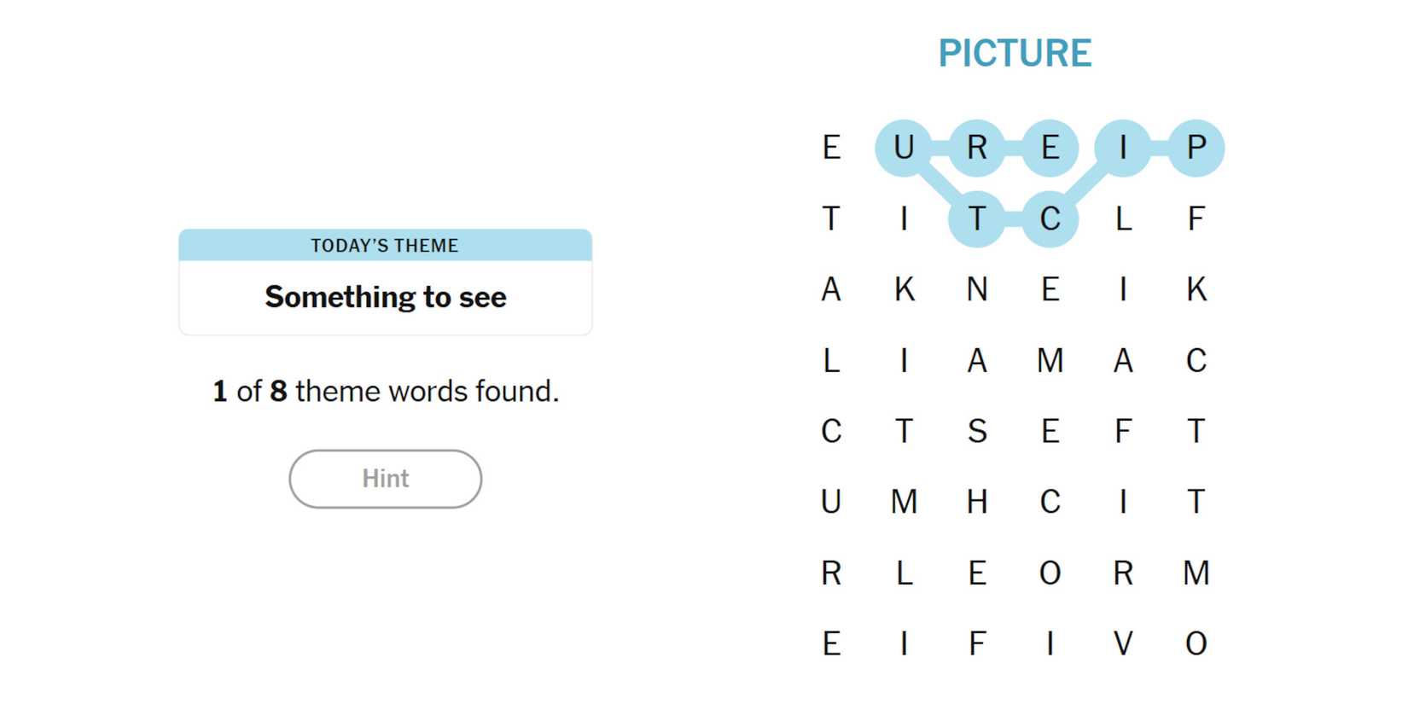Tap the letter F in the bottom row
The width and height of the screenshot is (1408, 704).
[976, 643]
